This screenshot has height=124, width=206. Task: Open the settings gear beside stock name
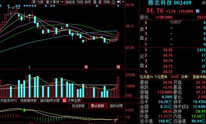point(204,3)
